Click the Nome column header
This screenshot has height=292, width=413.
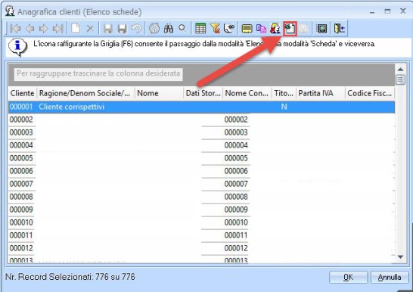pyautogui.click(x=159, y=93)
